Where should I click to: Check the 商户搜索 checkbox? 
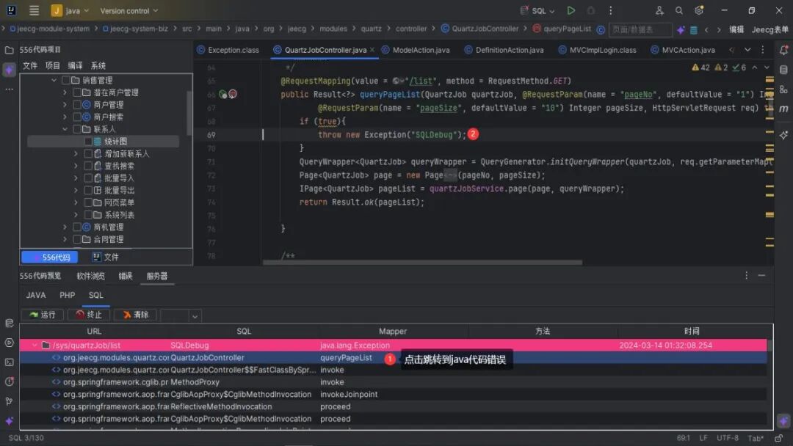77,117
